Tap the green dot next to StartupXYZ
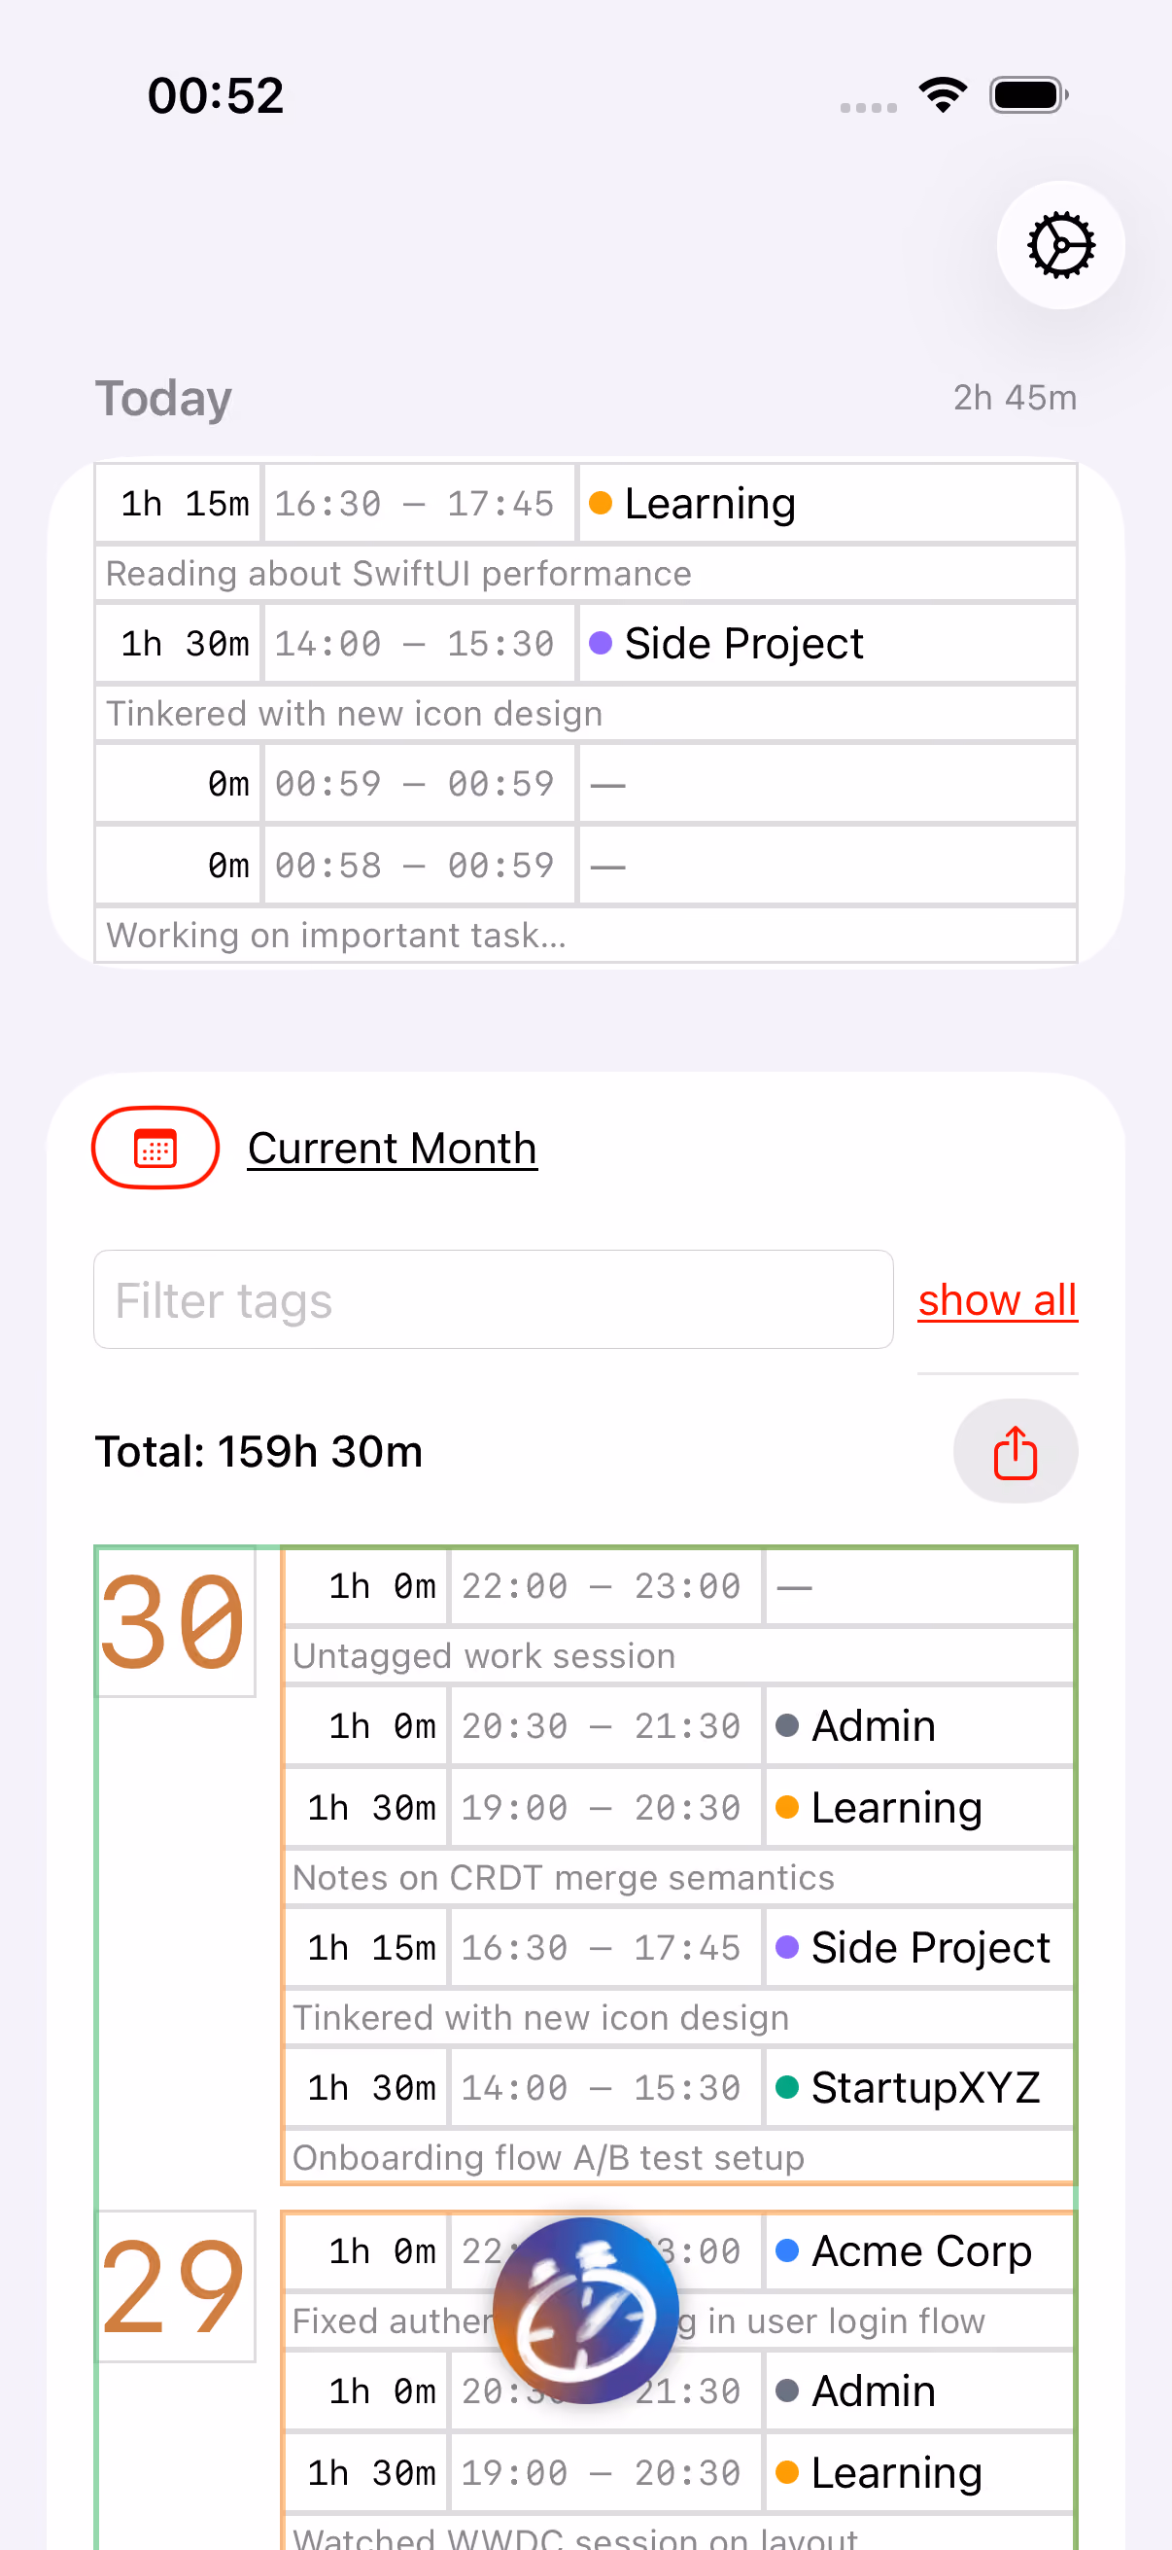 (787, 2087)
